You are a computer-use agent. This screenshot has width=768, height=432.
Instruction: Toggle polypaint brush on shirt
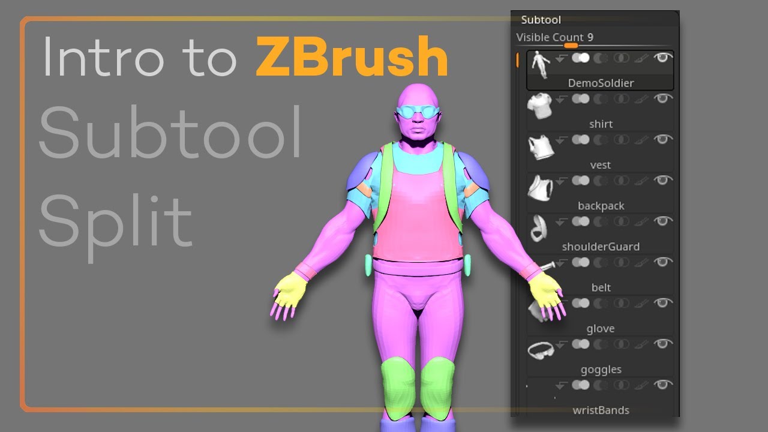(641, 100)
